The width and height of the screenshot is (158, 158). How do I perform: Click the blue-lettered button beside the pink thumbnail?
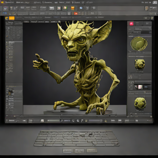point(146,87)
